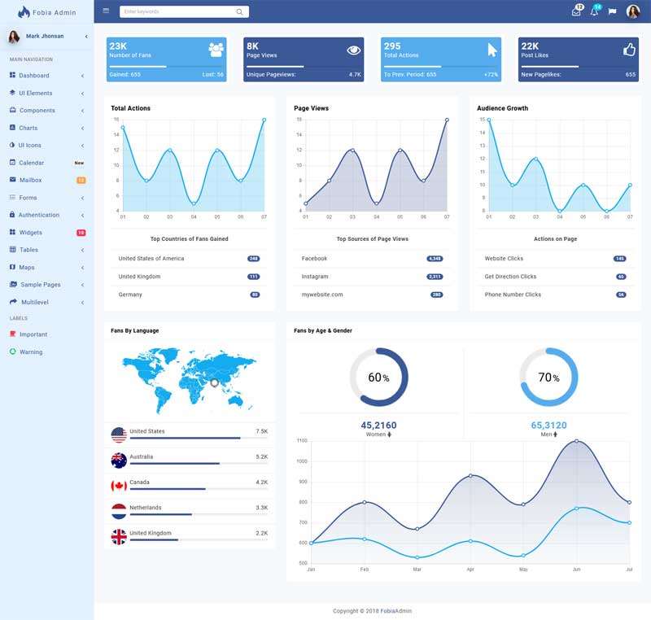Click the flag language icon in the header

point(613,11)
